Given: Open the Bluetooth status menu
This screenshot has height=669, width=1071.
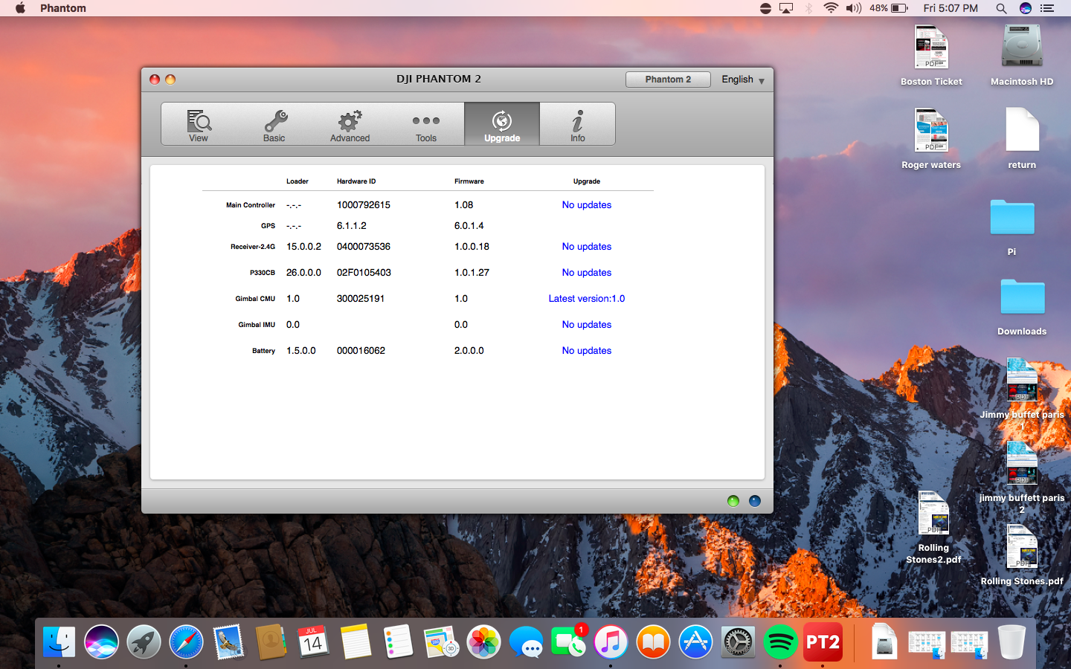Looking at the screenshot, I should 809,8.
